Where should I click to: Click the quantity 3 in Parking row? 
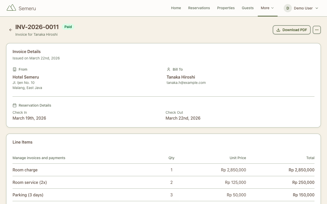tap(171, 195)
